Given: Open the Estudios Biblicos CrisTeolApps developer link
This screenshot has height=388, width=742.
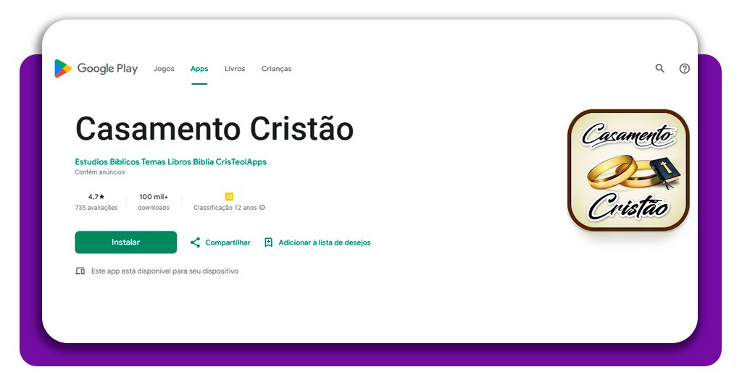Looking at the screenshot, I should 171,162.
